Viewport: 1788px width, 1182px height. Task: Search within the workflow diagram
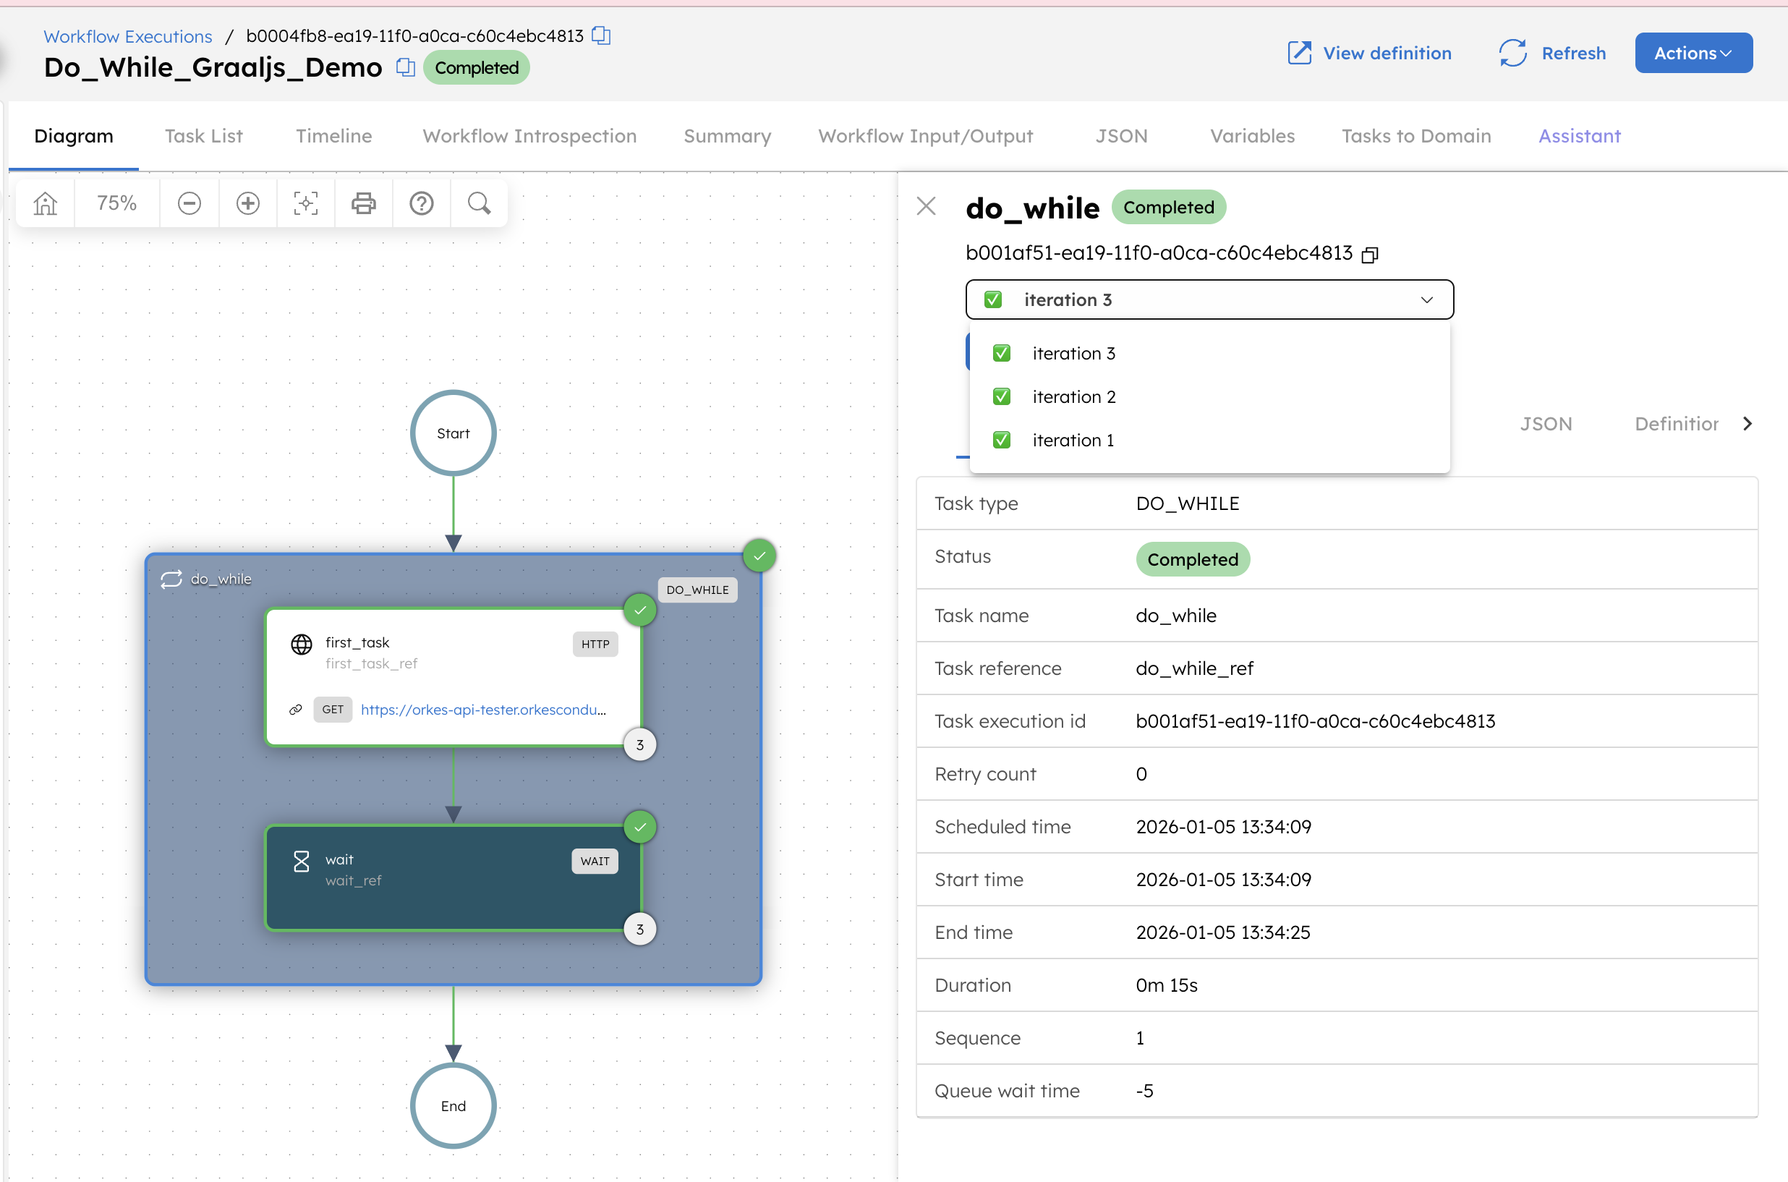[479, 203]
